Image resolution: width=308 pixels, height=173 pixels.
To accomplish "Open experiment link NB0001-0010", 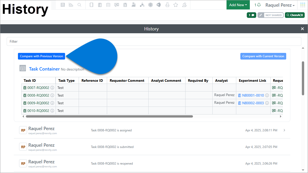I will coord(253,95).
